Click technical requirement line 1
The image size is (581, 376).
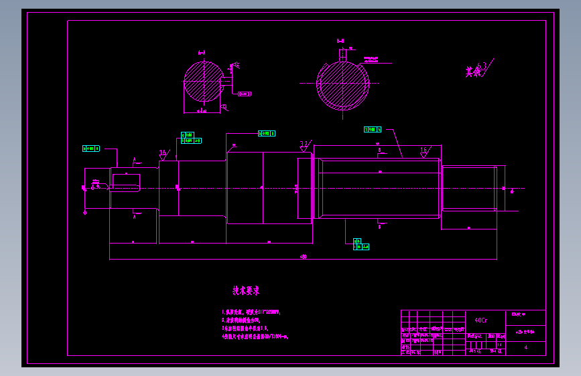(251, 312)
